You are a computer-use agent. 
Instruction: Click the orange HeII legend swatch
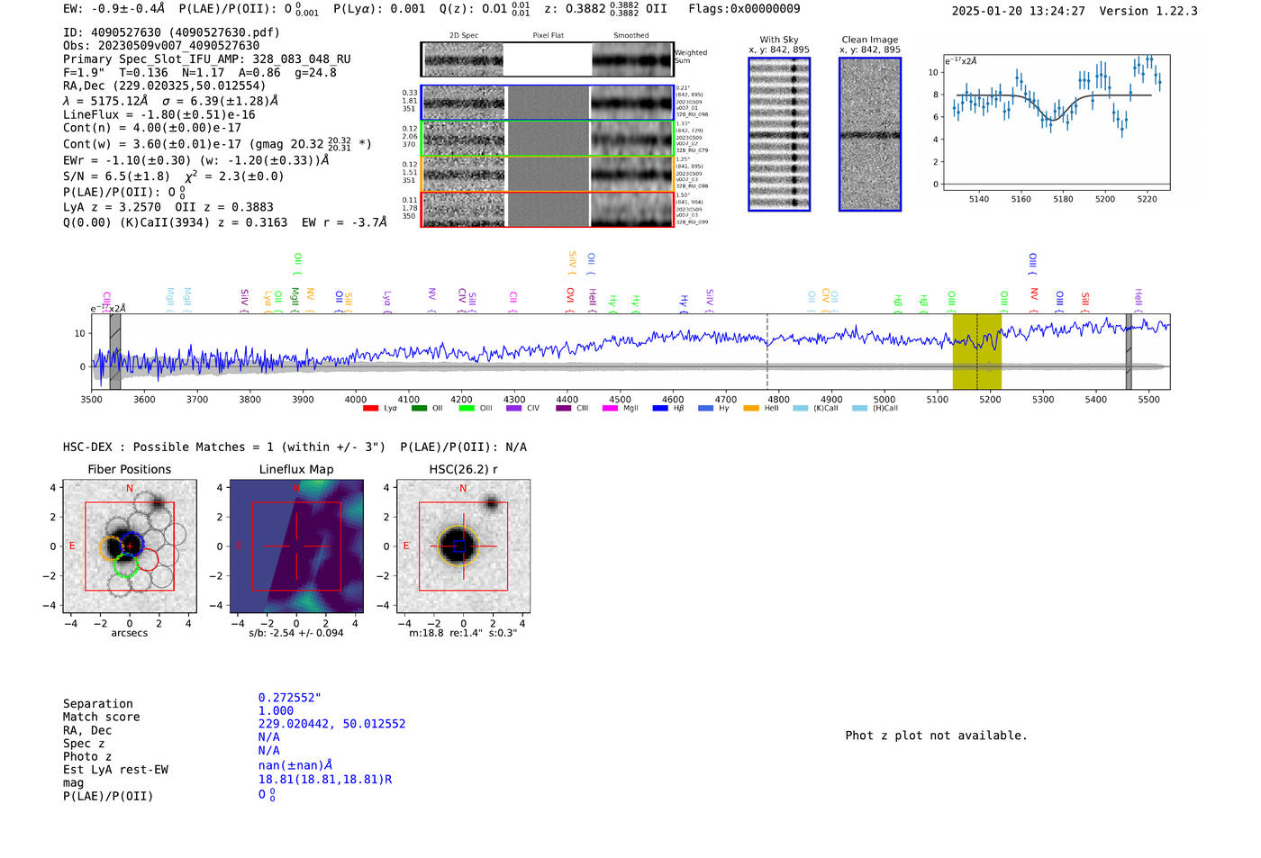(751, 409)
